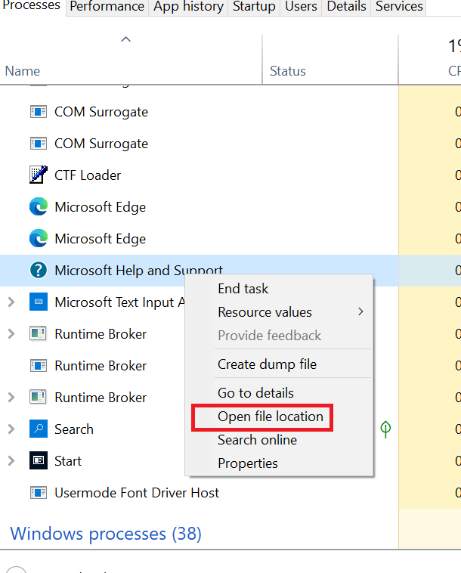Select Go to details
The width and height of the screenshot is (461, 573).
280,393
